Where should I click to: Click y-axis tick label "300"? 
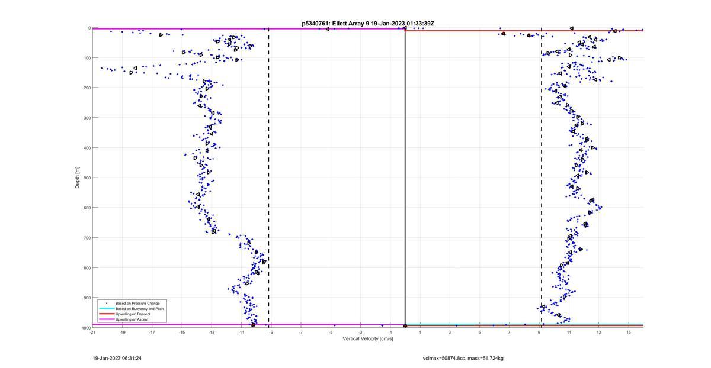(87, 118)
